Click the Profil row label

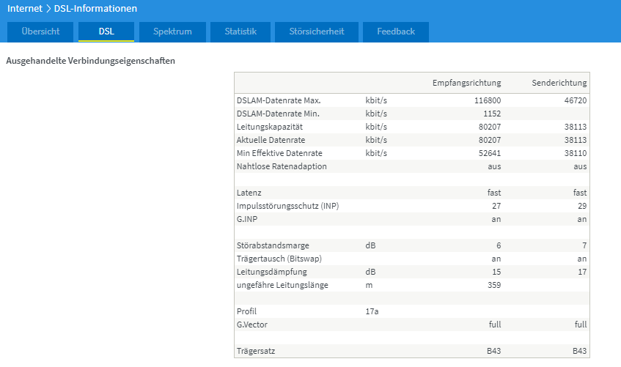click(x=246, y=311)
